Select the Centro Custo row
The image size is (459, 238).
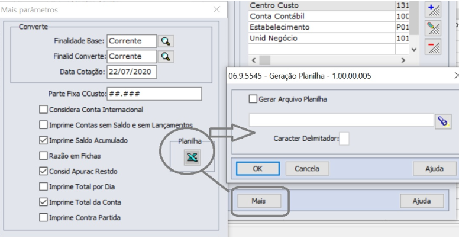[x=329, y=5]
